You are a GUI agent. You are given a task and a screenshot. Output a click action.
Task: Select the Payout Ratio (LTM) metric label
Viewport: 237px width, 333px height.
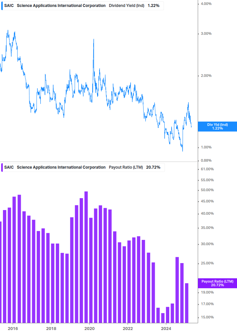(x=126, y=167)
